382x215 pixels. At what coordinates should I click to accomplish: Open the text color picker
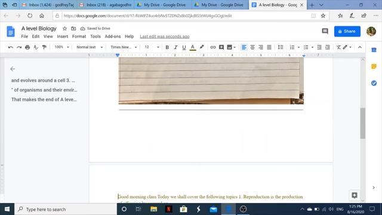192,47
